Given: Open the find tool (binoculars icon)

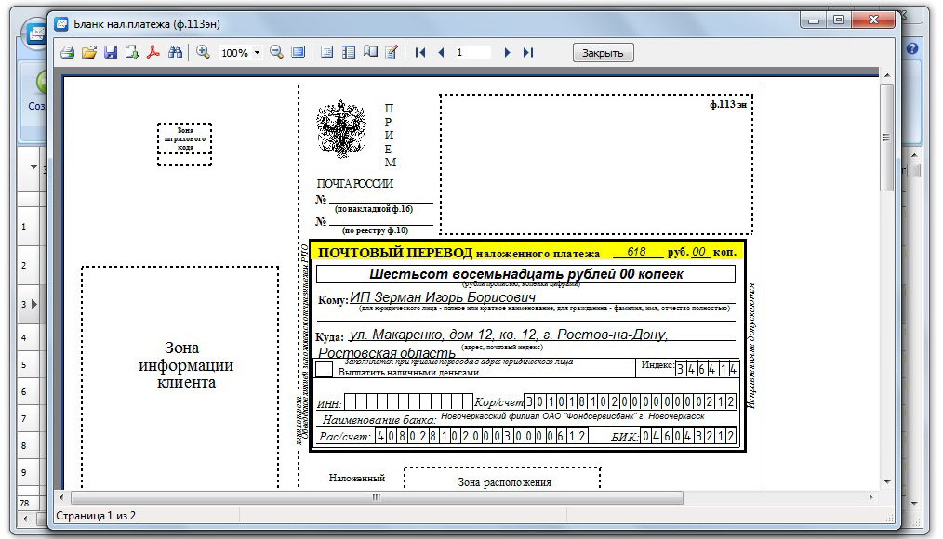Looking at the screenshot, I should tap(175, 52).
